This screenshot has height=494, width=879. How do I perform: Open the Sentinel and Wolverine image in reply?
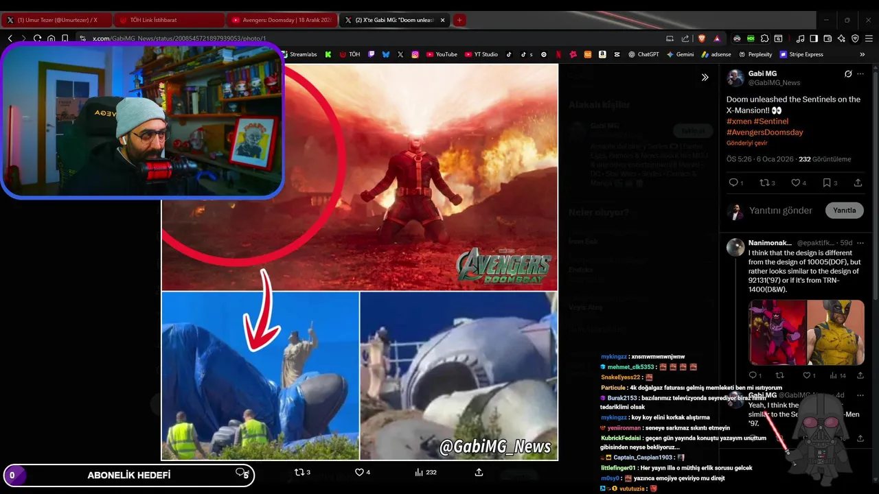(806, 333)
